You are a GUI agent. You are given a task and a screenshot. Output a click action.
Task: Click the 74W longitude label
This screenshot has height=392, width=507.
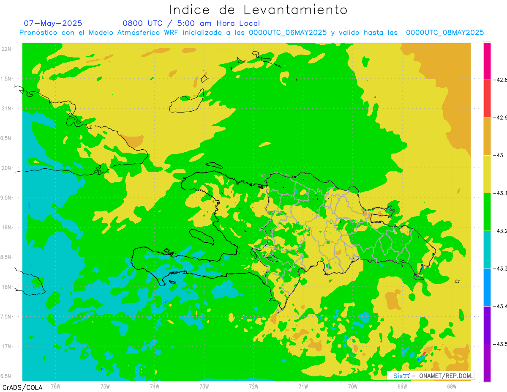coord(155,386)
